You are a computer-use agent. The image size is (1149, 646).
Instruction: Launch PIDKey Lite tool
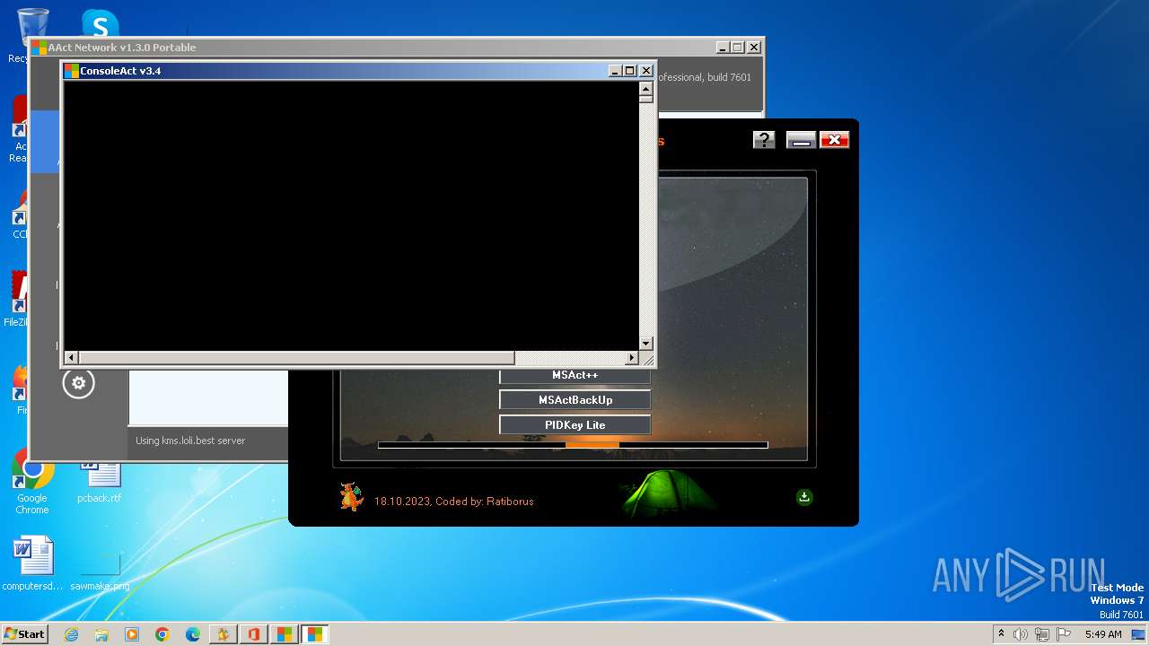pos(574,425)
